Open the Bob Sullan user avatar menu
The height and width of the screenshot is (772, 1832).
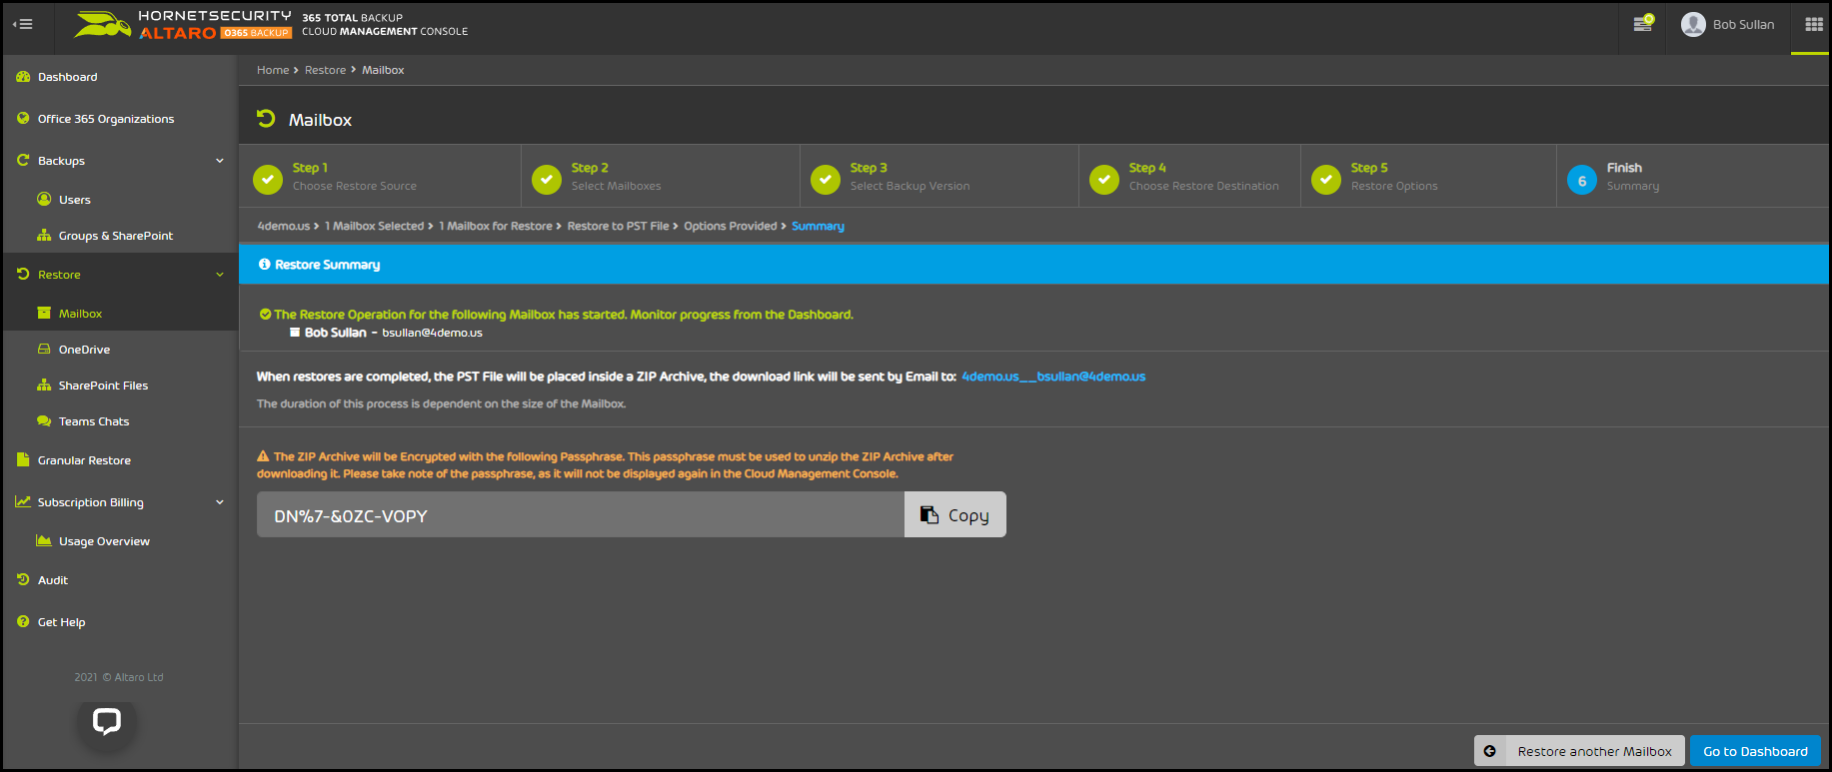1693,24
